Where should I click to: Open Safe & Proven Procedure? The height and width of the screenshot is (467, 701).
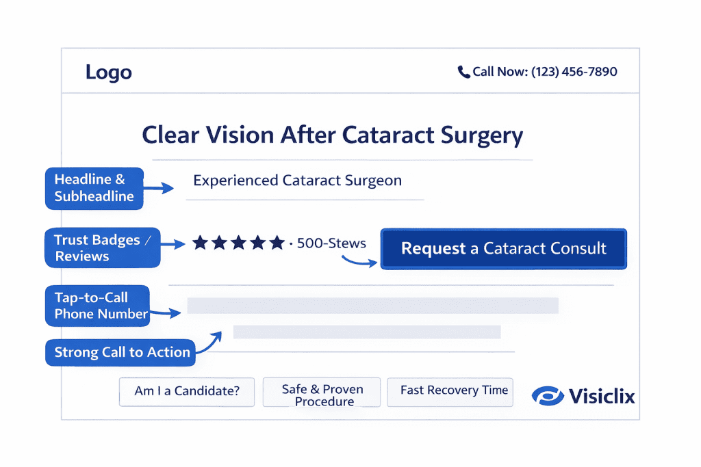pos(322,395)
